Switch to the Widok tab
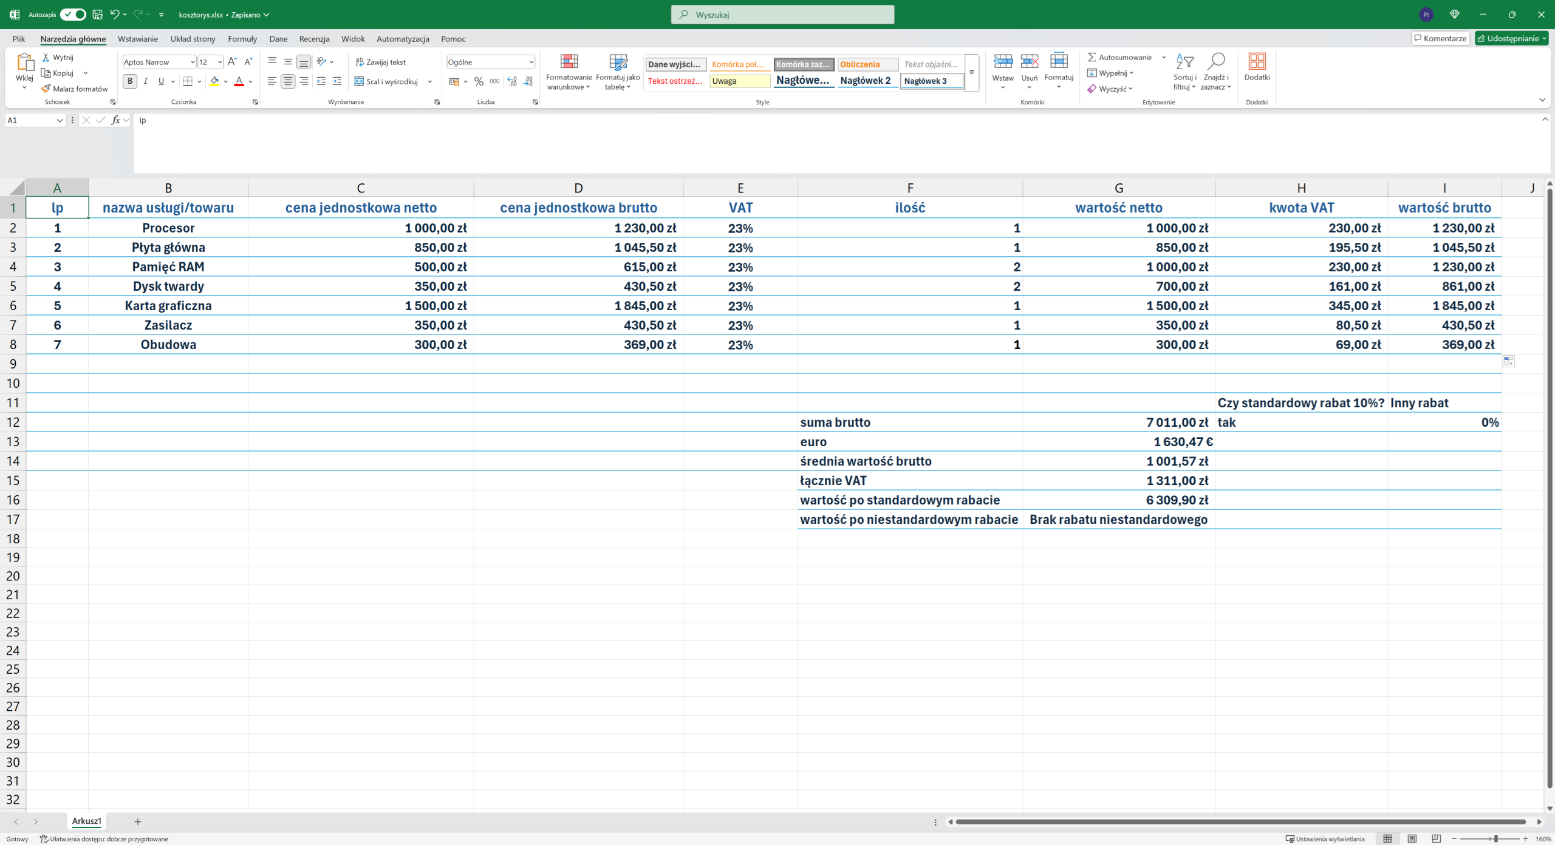The height and width of the screenshot is (845, 1555). click(x=353, y=38)
